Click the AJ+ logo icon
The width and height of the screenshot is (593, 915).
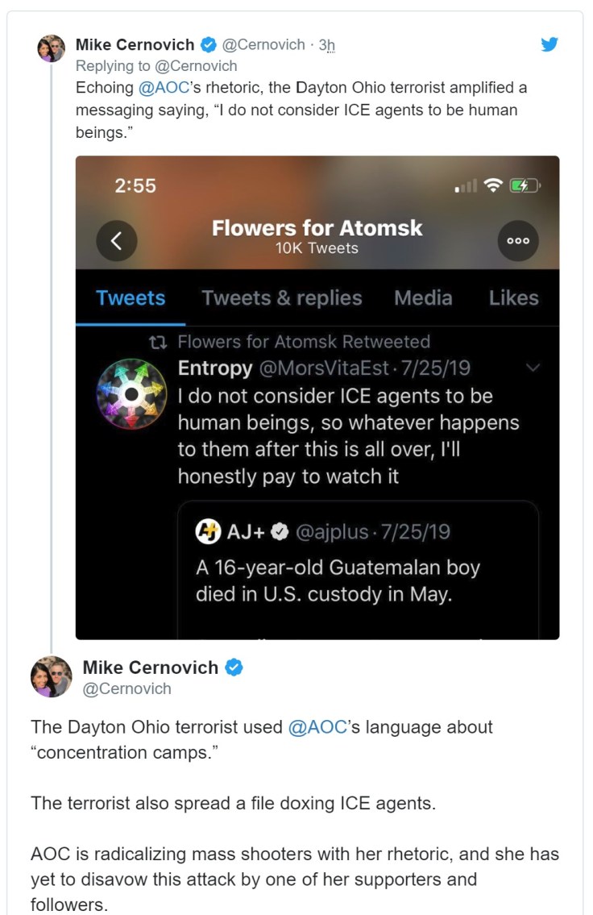coord(208,532)
